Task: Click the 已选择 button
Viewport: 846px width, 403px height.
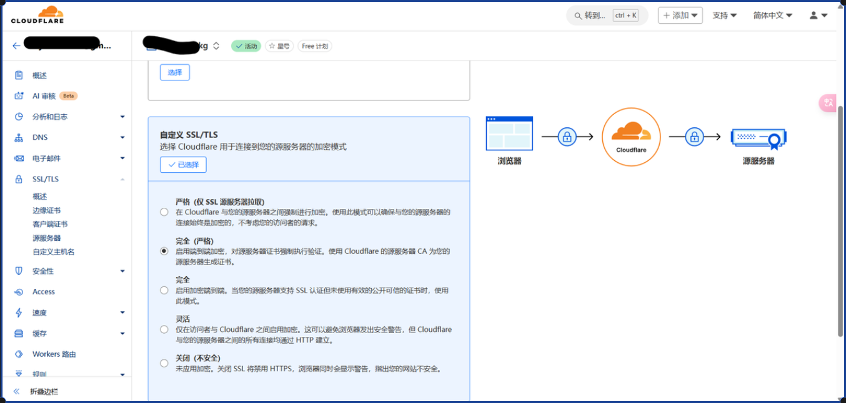Action: (183, 165)
